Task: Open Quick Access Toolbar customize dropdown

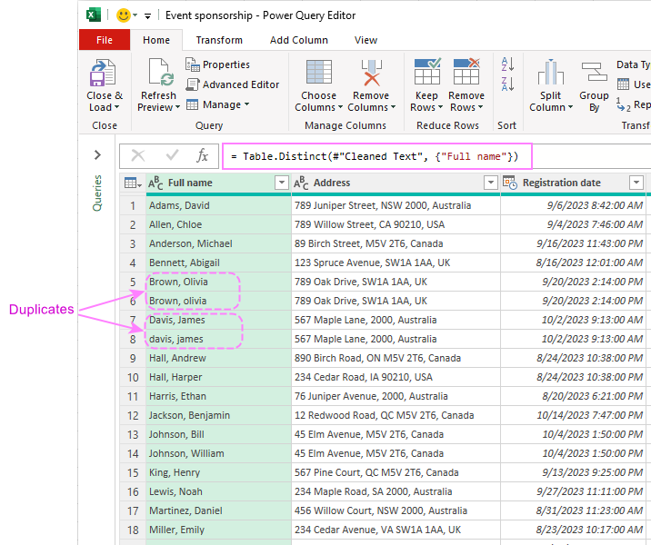Action: [147, 16]
